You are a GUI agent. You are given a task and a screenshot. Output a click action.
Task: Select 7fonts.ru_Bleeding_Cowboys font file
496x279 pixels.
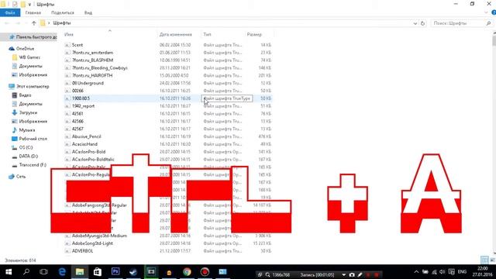[100, 67]
